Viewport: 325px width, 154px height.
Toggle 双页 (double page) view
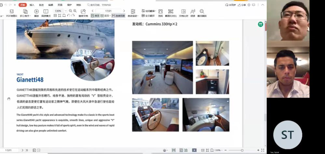(105, 16)
